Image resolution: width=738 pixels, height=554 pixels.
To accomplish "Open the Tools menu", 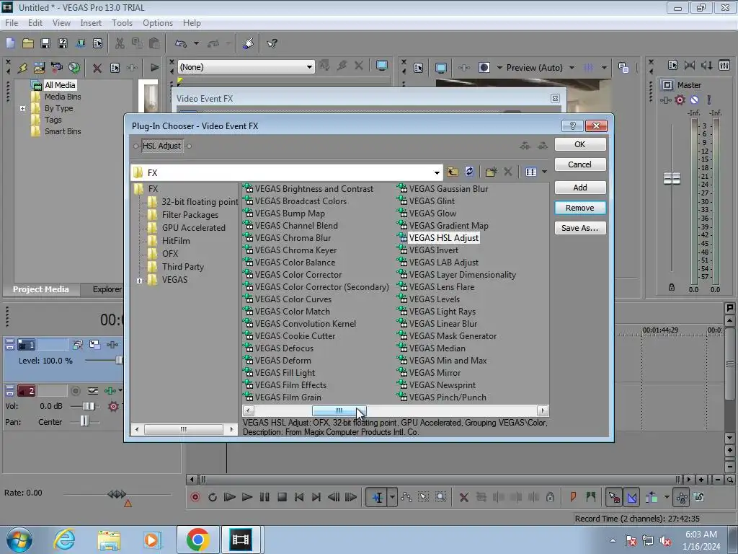I will point(122,23).
